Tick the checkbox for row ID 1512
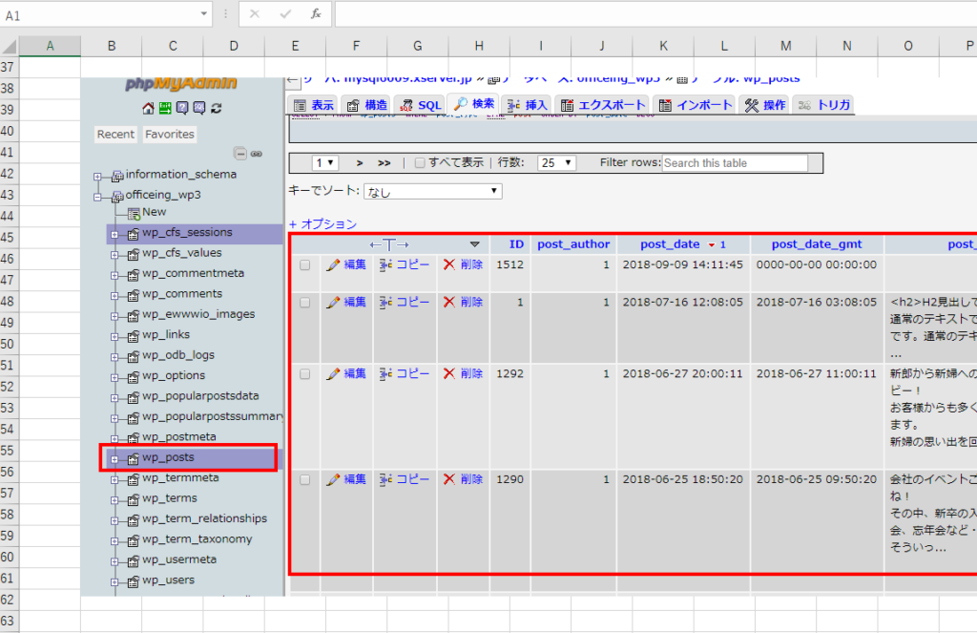The height and width of the screenshot is (633, 977). coord(305,265)
